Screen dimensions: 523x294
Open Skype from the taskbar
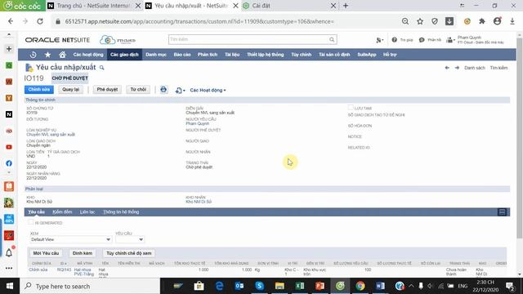coord(259,286)
